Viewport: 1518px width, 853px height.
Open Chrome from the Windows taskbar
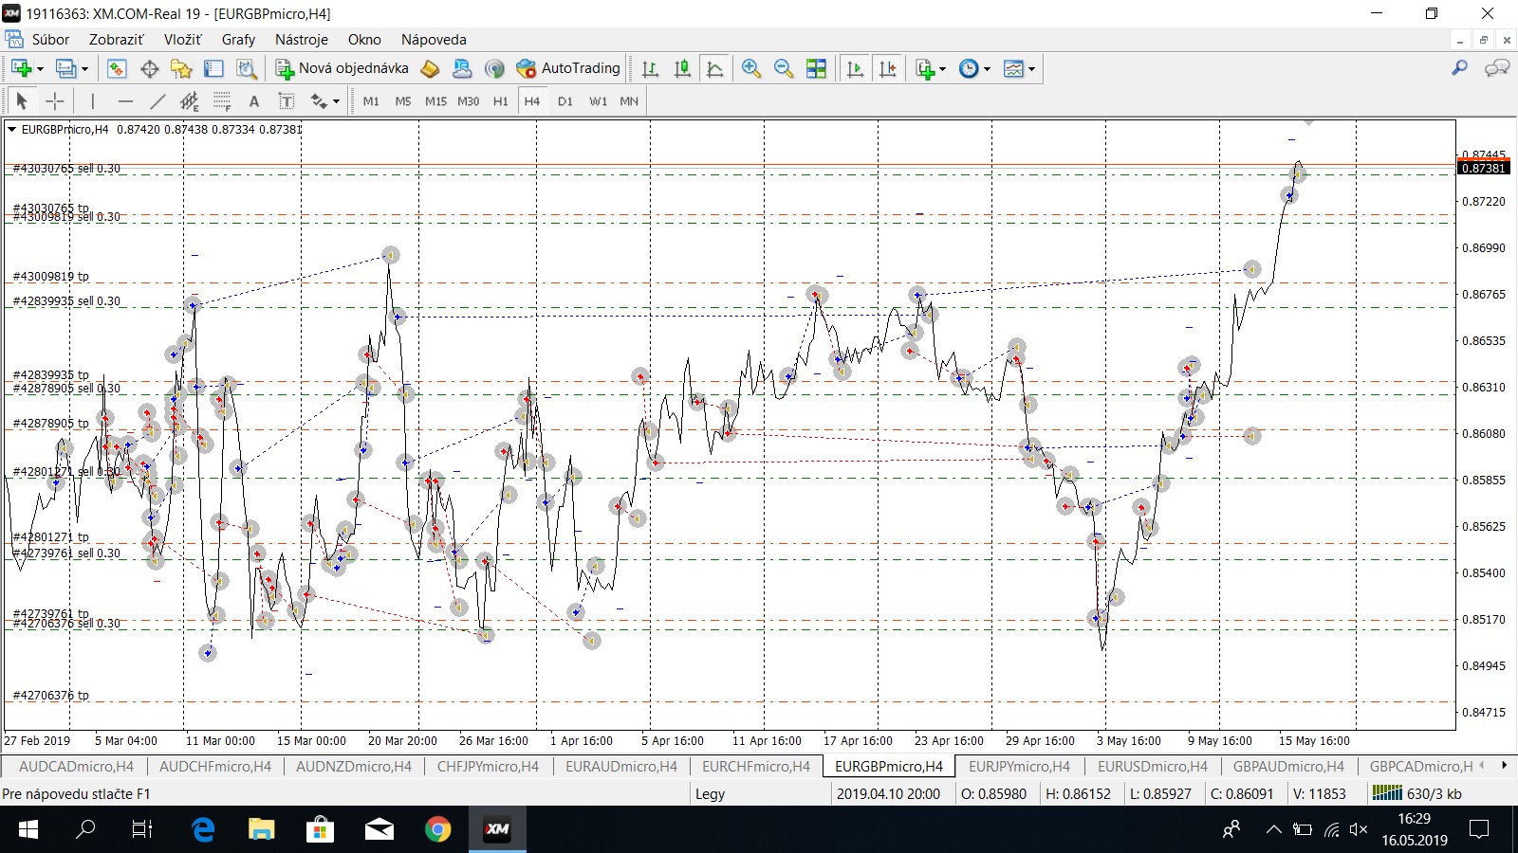click(437, 830)
